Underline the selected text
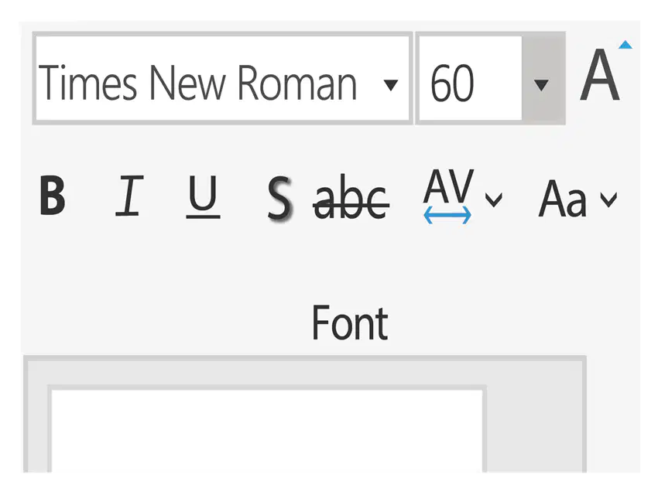Screen dimensions: 658x491 (x=203, y=196)
